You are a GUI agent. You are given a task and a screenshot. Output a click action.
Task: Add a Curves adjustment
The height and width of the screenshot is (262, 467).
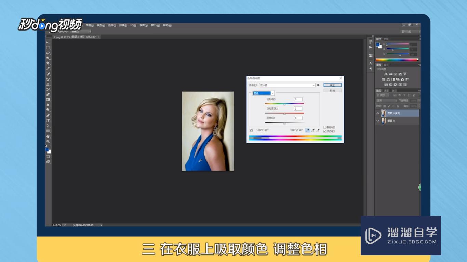pyautogui.click(x=396, y=74)
